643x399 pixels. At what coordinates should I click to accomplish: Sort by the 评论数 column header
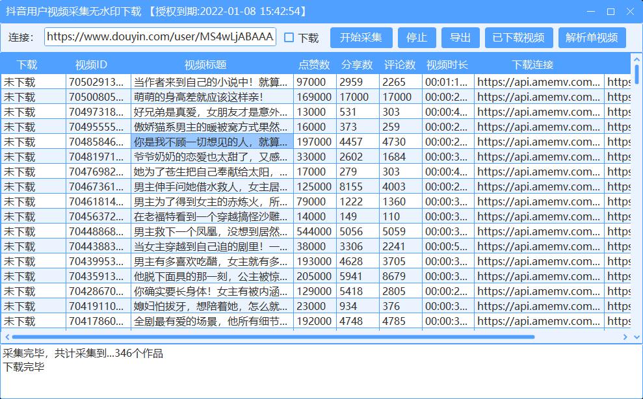(400, 64)
